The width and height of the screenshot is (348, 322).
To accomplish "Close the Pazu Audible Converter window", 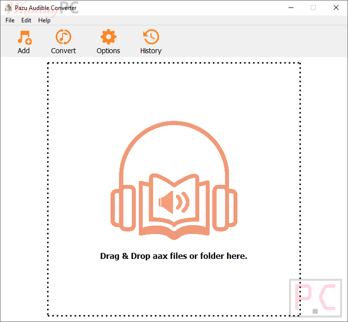I will pyautogui.click(x=336, y=7).
